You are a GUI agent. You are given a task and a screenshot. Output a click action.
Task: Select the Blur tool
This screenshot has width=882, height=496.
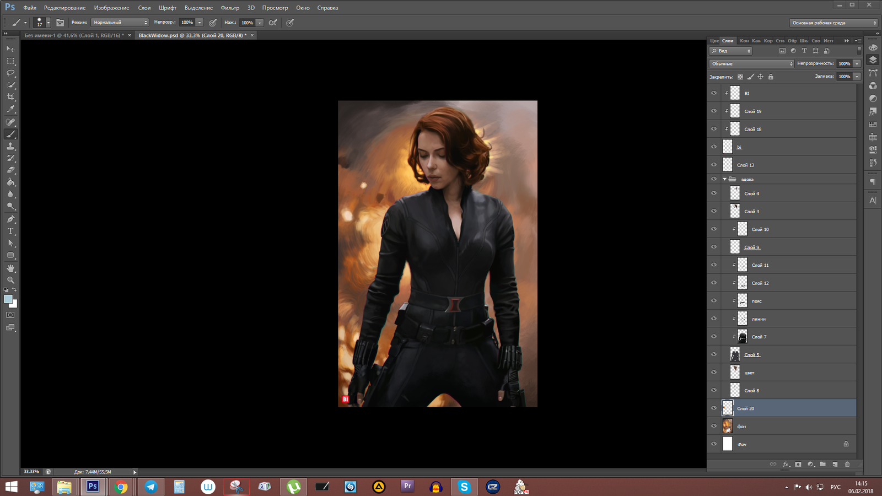coord(10,195)
